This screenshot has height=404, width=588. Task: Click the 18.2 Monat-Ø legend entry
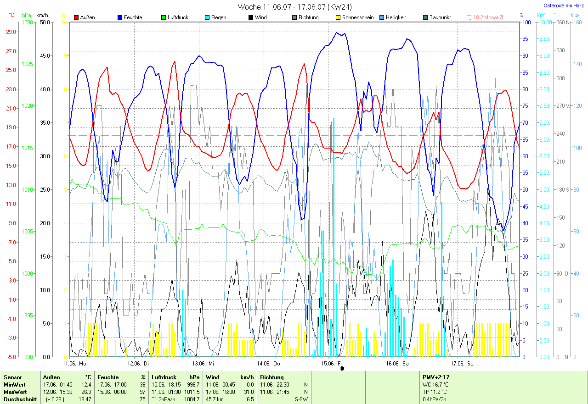coord(485,17)
